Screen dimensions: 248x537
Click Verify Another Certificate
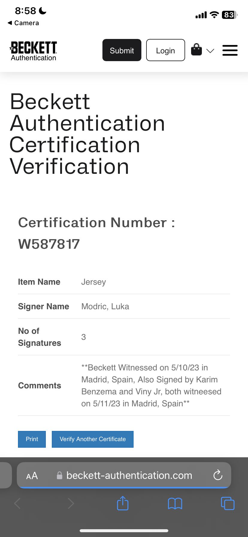tap(93, 439)
